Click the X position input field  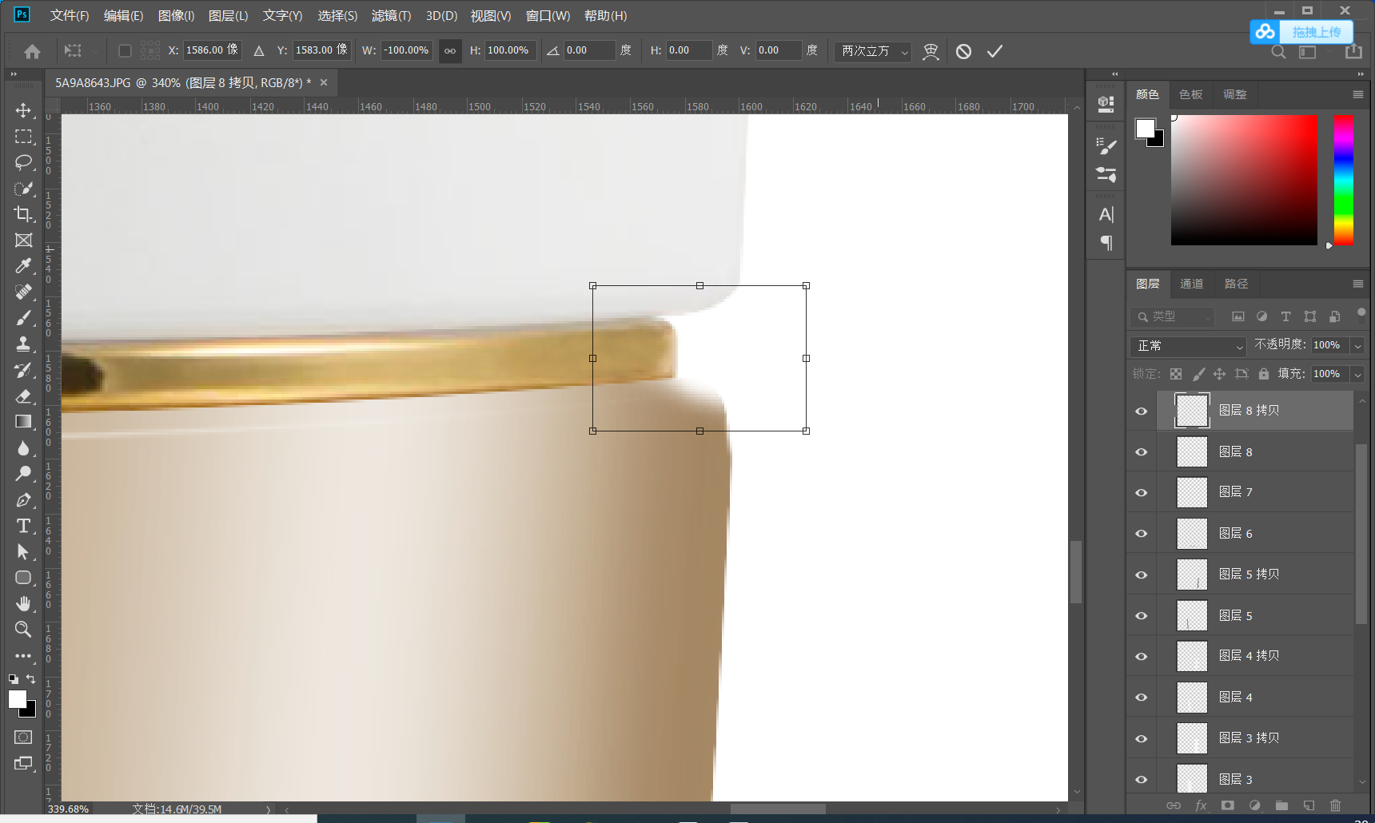(213, 50)
